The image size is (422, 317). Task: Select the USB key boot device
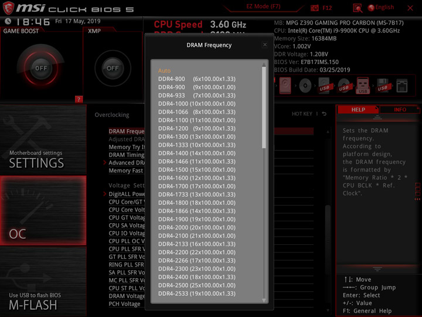363,86
